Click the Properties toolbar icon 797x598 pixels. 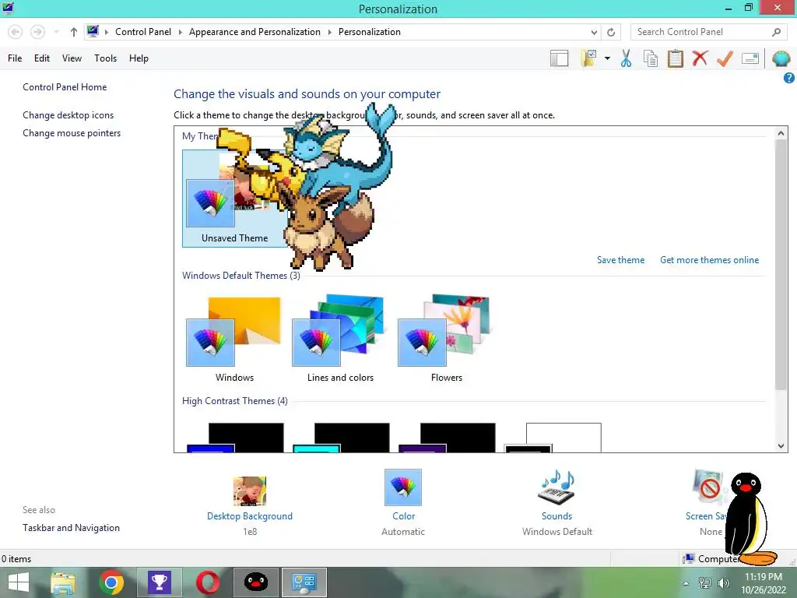pos(750,58)
